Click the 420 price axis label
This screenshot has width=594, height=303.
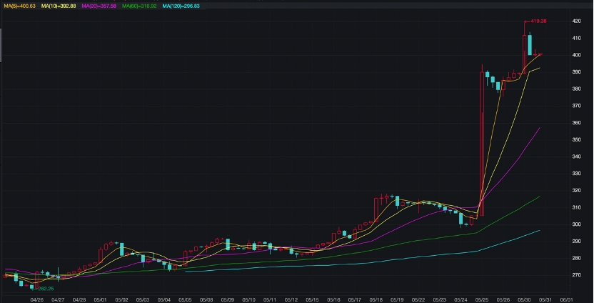pos(577,21)
